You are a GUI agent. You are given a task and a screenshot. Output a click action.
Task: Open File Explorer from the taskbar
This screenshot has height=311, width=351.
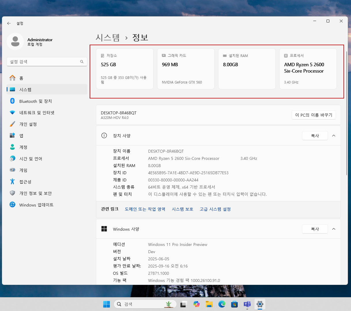click(209, 304)
